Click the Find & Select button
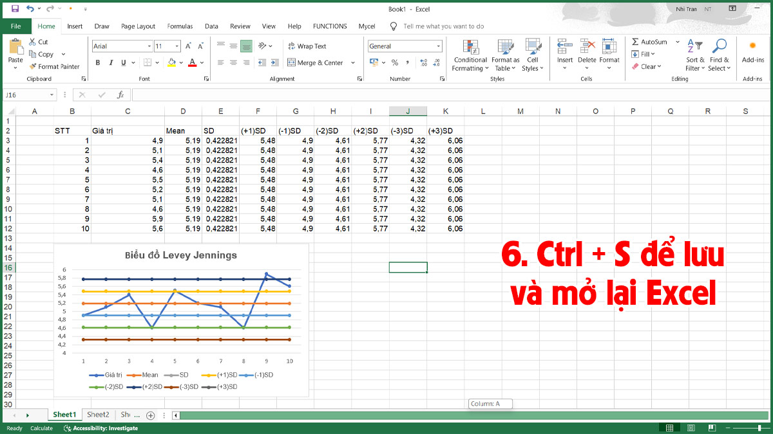The height and width of the screenshot is (434, 773). click(720, 54)
